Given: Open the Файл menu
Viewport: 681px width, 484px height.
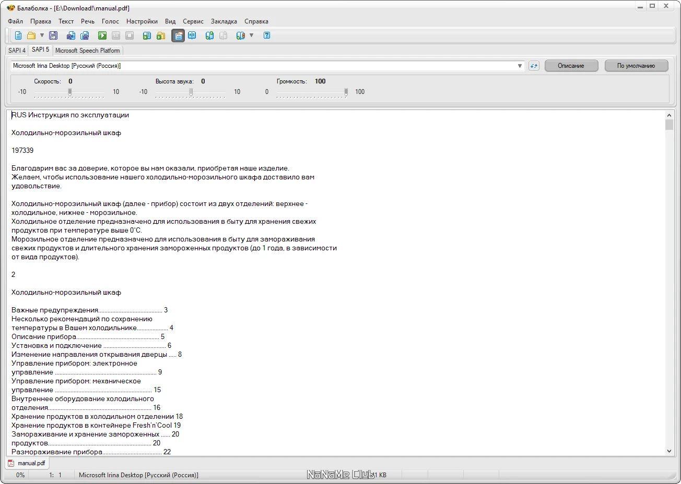Looking at the screenshot, I should click(16, 21).
